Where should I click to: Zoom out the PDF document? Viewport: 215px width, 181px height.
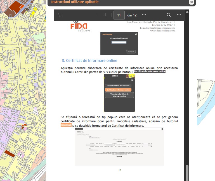click(95, 15)
